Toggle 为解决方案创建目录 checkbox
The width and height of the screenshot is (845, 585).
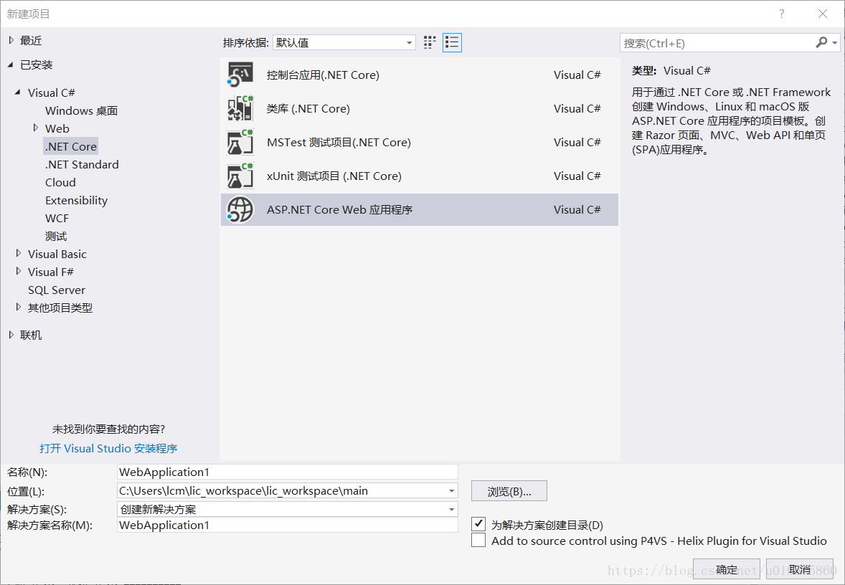(478, 523)
